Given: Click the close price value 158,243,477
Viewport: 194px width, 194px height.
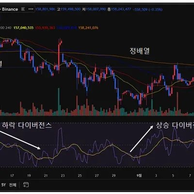Looking at the screenshot, I should tap(121, 9).
